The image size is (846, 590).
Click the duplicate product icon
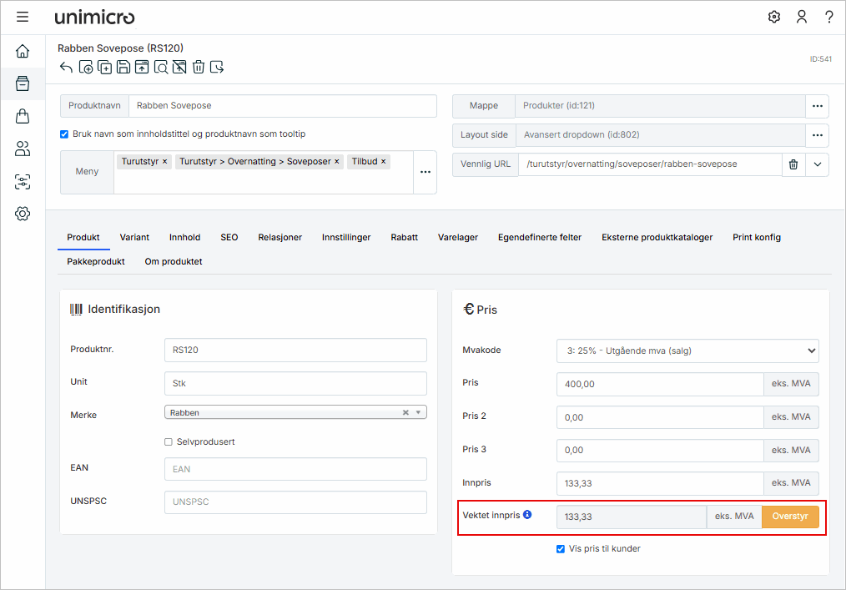pyautogui.click(x=104, y=67)
